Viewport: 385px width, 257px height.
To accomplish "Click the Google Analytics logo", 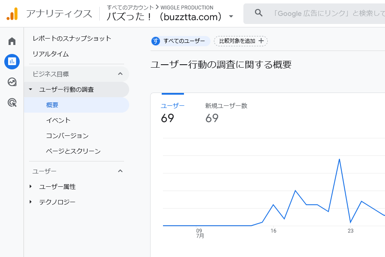I will pyautogui.click(x=12, y=14).
